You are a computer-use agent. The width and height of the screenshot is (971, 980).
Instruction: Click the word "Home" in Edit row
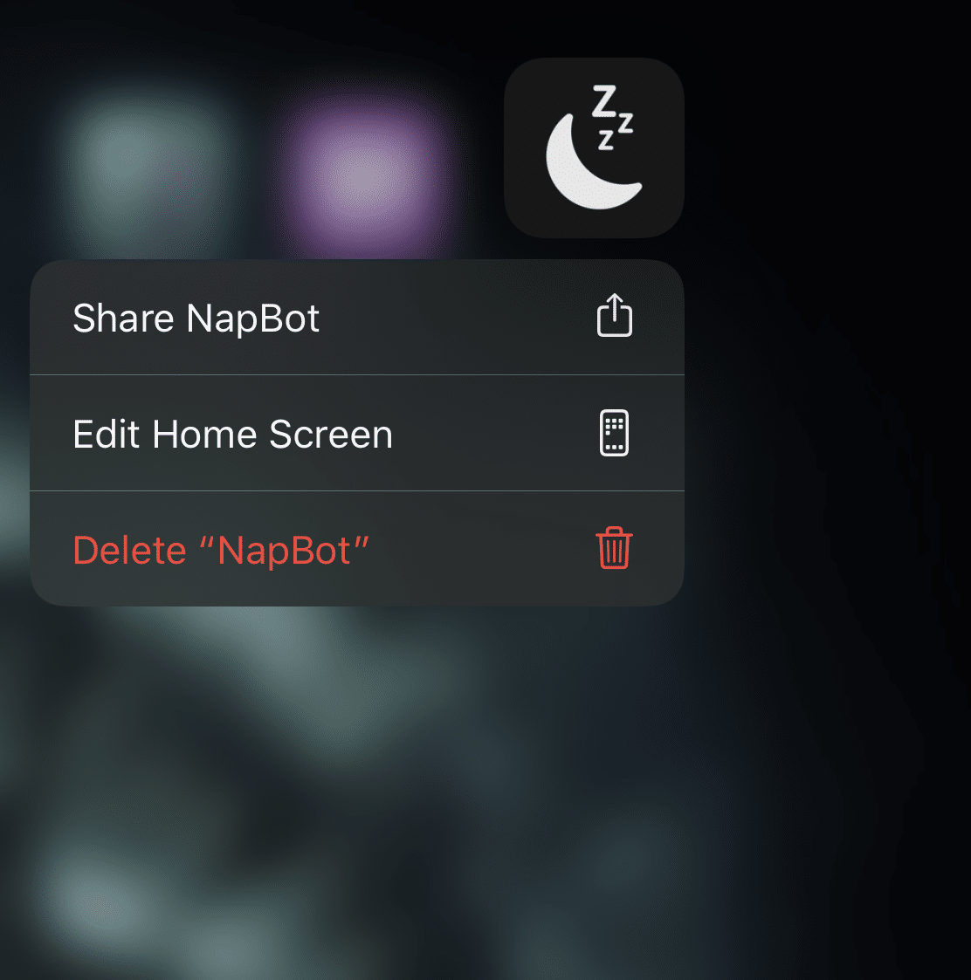pyautogui.click(x=204, y=435)
